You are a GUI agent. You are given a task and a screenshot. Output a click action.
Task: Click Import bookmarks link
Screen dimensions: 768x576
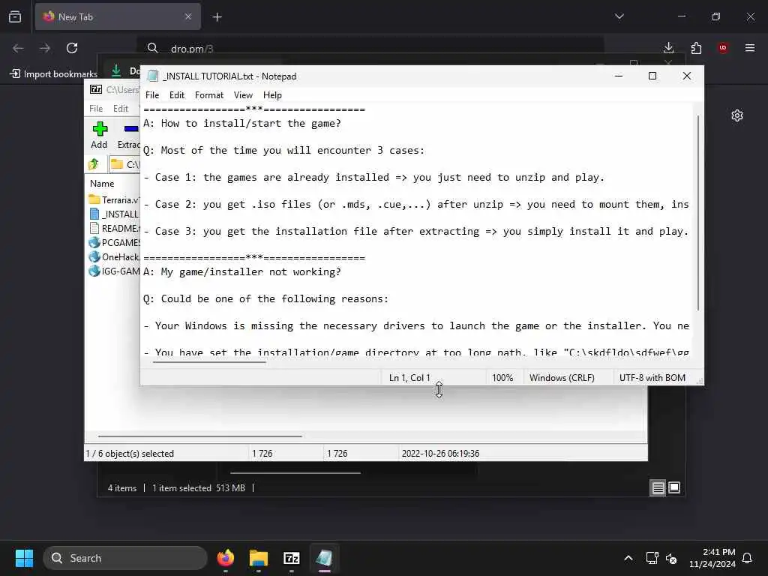point(54,74)
